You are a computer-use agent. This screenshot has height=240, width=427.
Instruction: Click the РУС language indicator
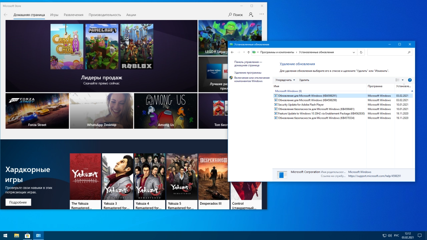click(x=396, y=236)
